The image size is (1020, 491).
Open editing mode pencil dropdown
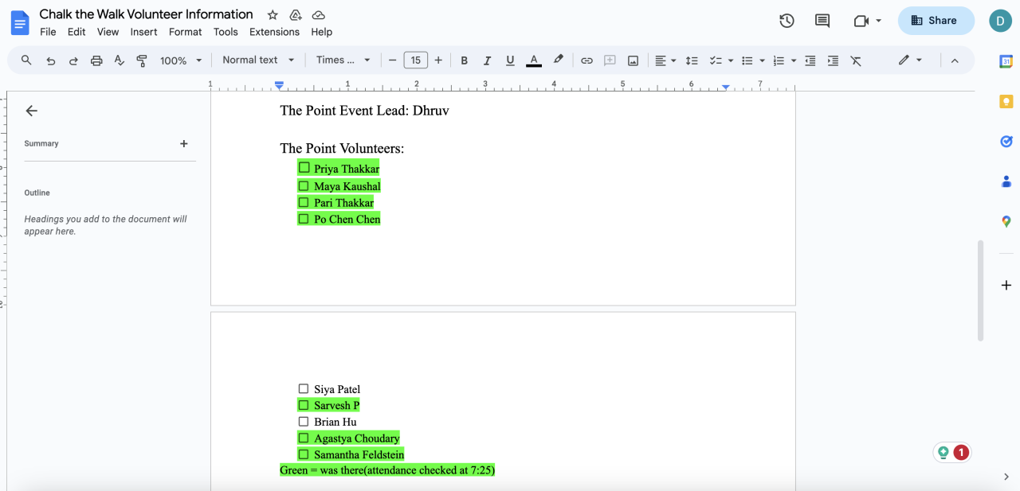[x=910, y=60]
